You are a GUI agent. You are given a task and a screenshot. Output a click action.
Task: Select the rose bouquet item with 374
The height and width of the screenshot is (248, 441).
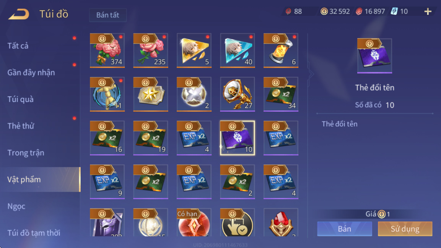point(107,50)
